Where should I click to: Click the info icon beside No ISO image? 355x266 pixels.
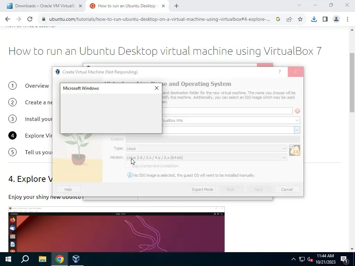point(130,175)
